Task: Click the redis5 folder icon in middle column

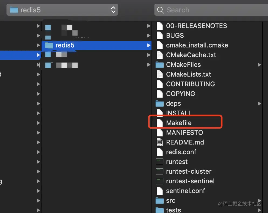Action: (x=49, y=45)
